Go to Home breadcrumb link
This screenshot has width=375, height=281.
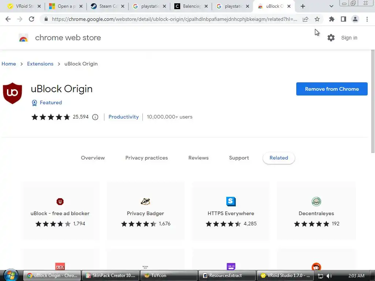tap(9, 64)
